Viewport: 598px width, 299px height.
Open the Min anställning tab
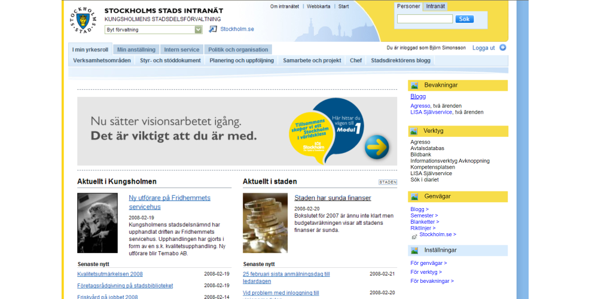136,50
